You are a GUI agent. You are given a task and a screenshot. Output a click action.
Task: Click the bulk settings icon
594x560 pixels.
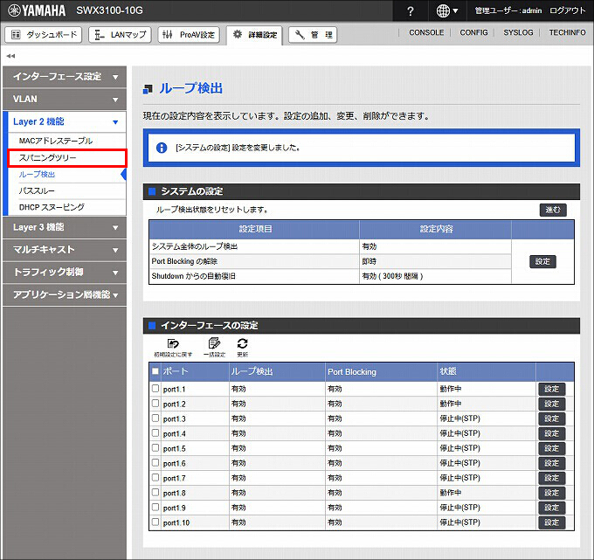[x=214, y=344]
